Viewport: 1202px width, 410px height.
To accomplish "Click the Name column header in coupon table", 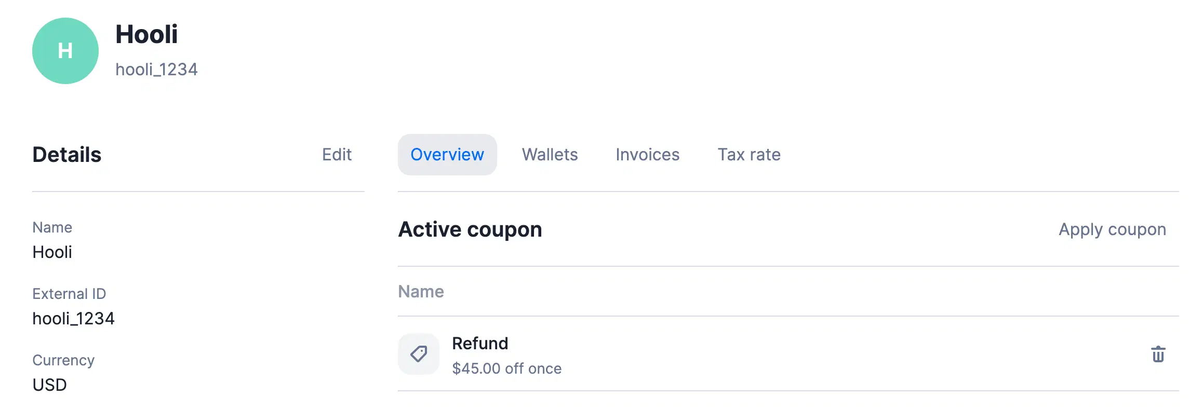I will click(x=421, y=292).
